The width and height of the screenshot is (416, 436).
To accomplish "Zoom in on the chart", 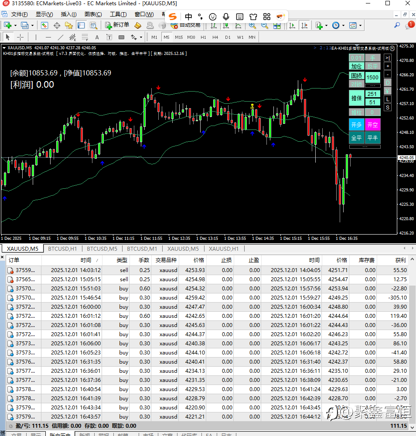I will (252, 25).
